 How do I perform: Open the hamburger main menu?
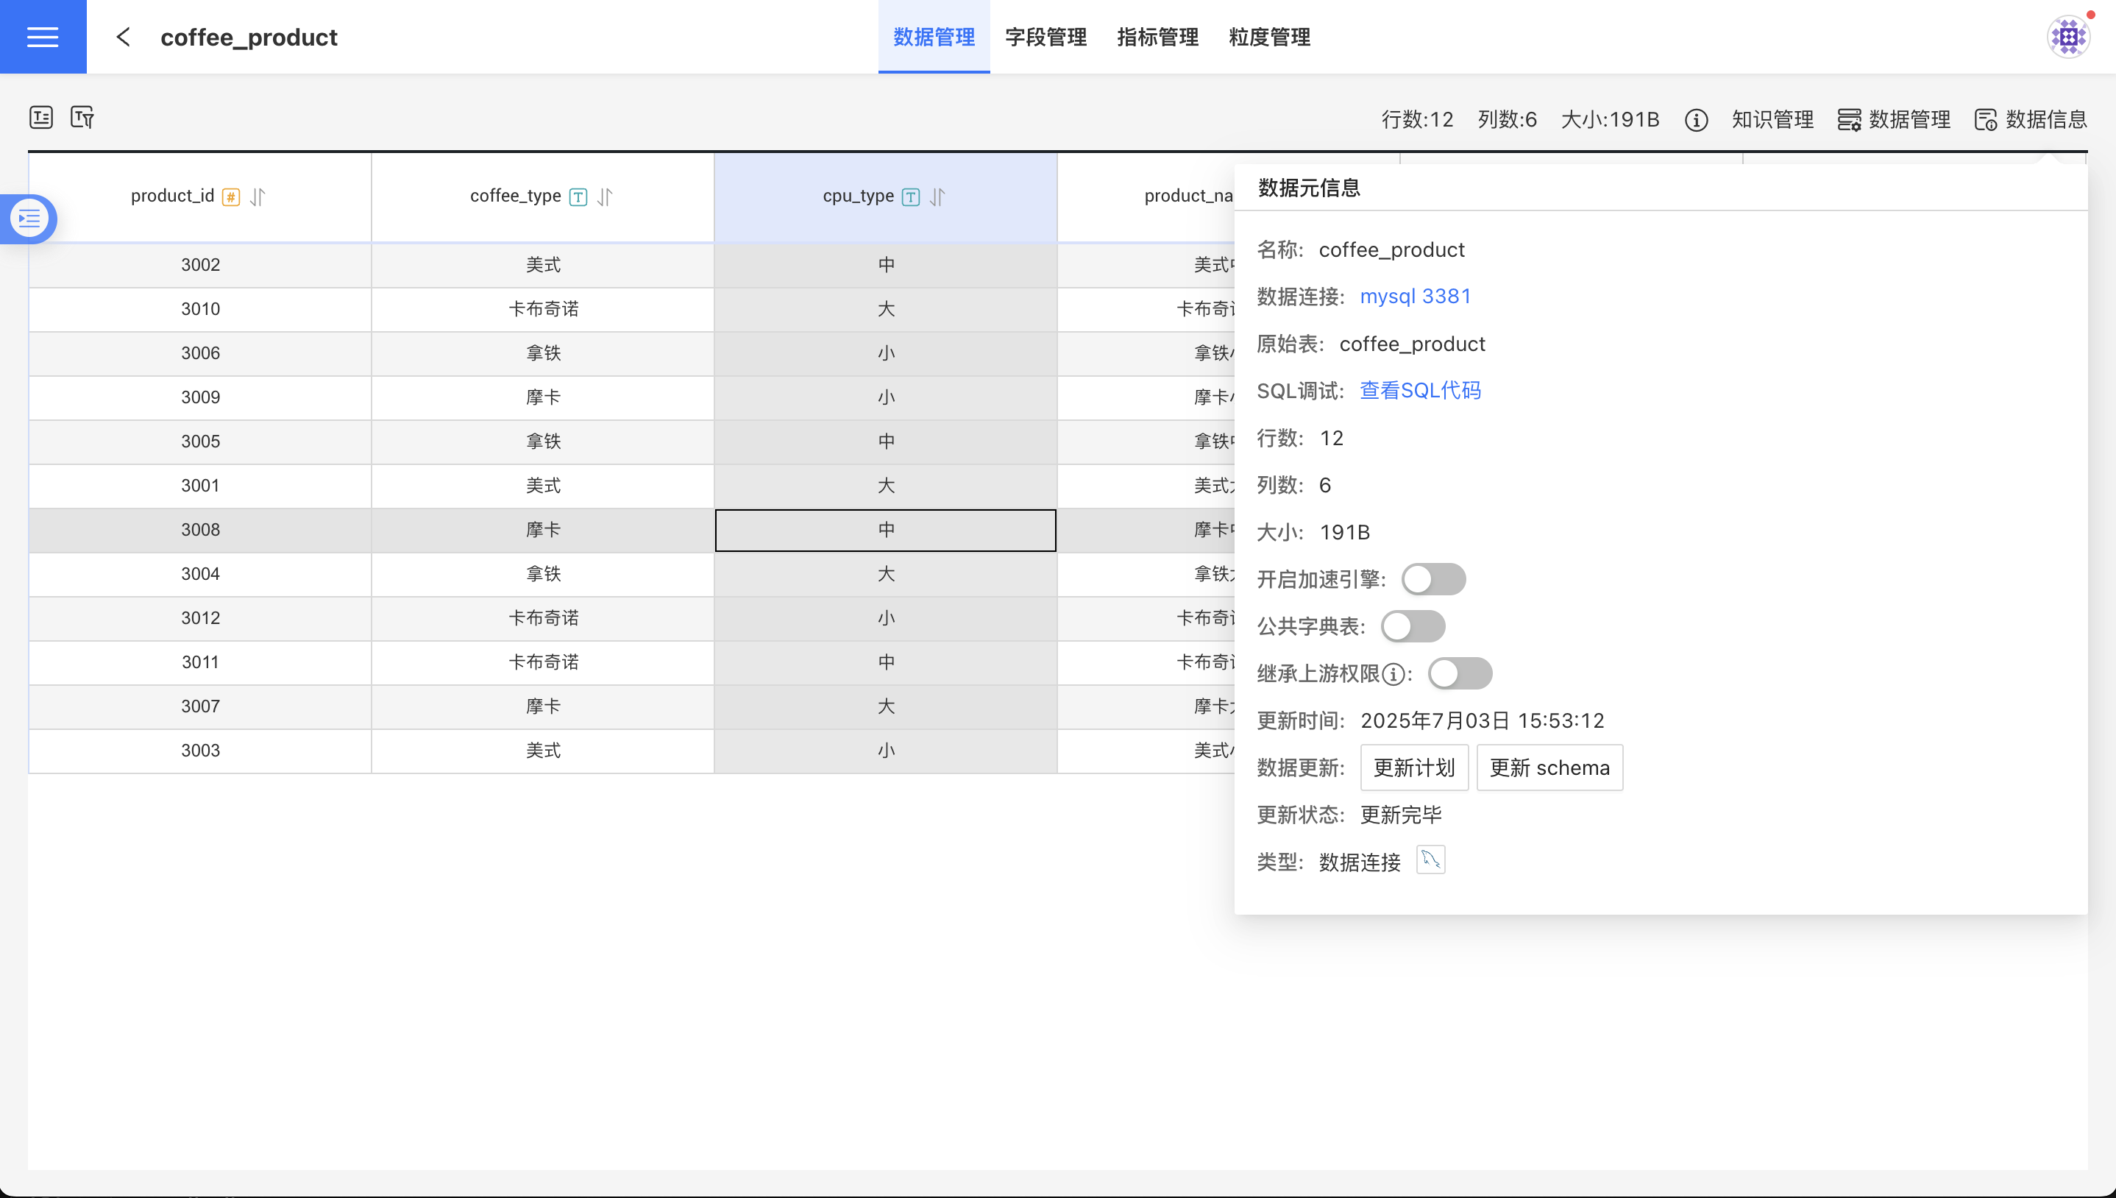(43, 37)
